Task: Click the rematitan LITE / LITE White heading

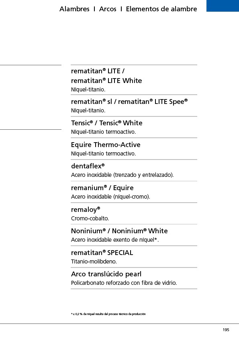Action: click(x=106, y=76)
